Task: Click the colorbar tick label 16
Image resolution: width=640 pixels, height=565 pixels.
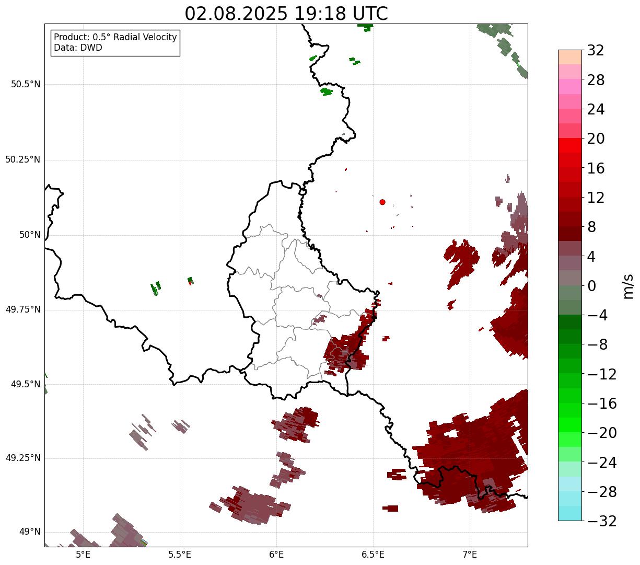Action: (x=596, y=168)
